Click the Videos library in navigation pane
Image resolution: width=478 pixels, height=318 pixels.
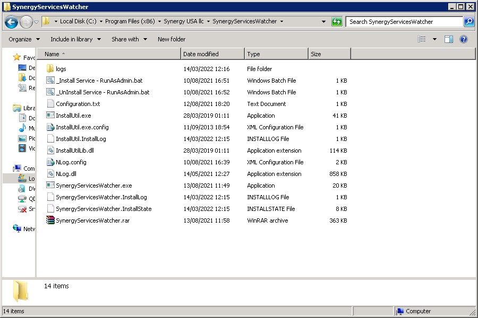(x=27, y=148)
